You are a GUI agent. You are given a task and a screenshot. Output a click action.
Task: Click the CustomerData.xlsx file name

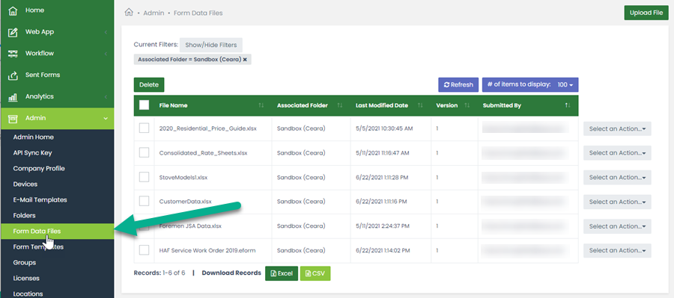[185, 202]
